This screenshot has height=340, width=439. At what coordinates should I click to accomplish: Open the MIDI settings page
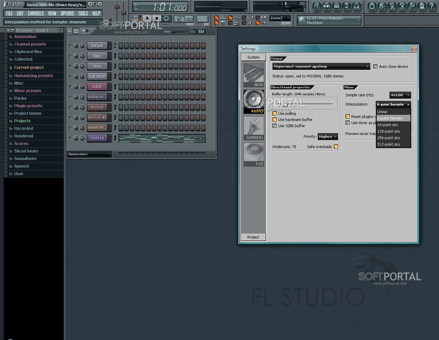(254, 75)
